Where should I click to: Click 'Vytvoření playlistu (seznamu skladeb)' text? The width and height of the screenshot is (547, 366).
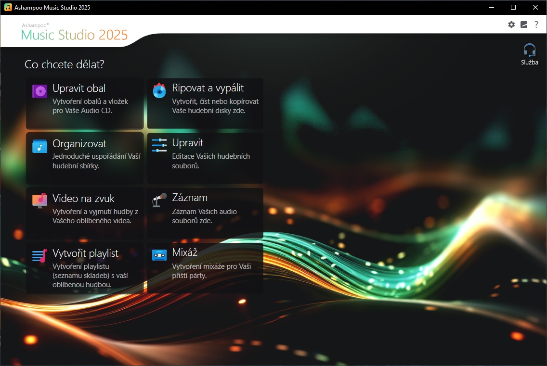(91, 276)
